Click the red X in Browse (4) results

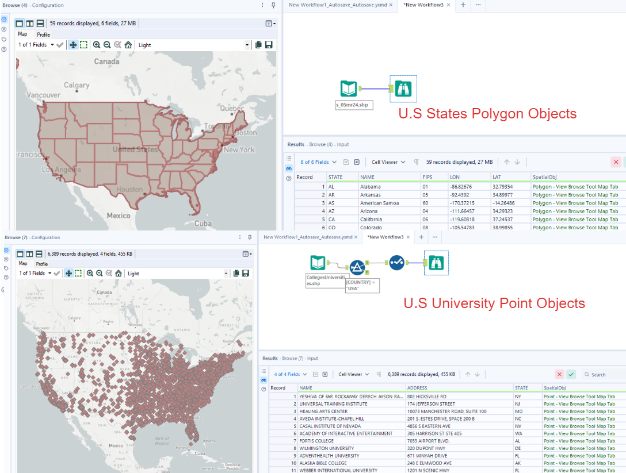click(x=616, y=162)
